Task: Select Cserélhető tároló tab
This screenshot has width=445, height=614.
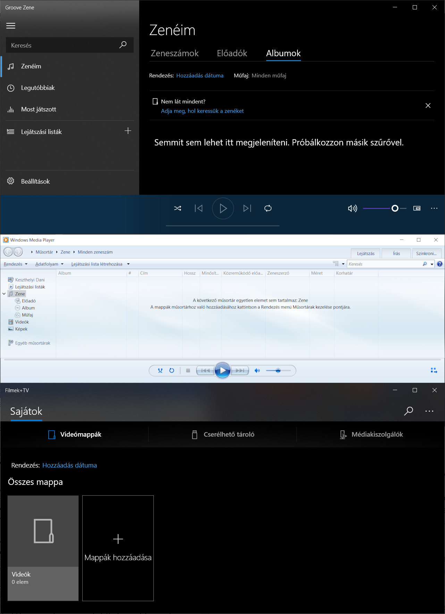Action: point(223,435)
